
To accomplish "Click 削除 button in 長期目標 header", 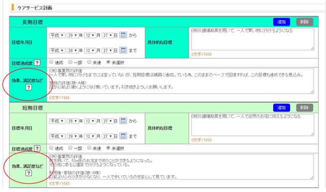I will point(305,22).
